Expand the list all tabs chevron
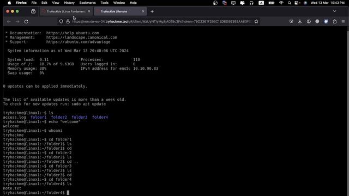This screenshot has height=196, width=349. coord(334,11)
